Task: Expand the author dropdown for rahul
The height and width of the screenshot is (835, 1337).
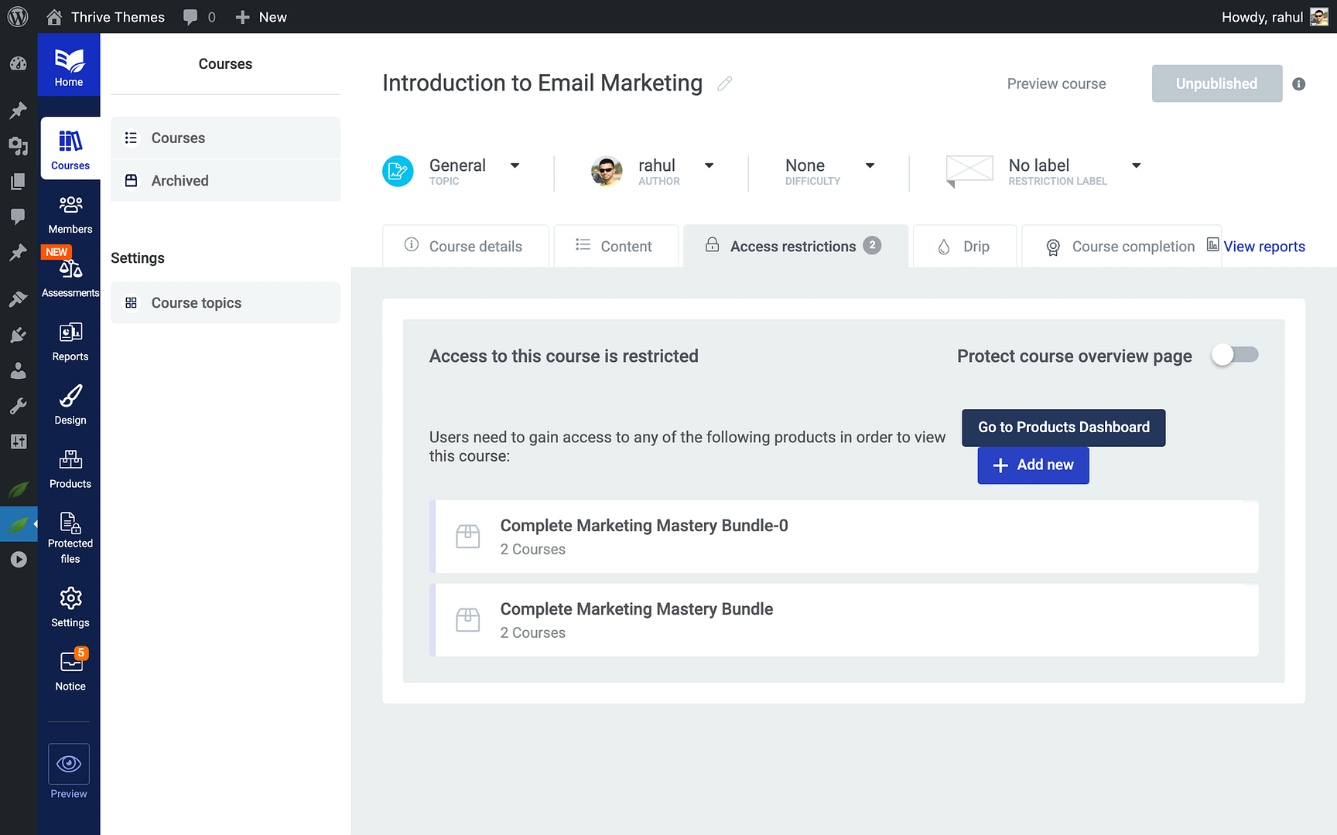Action: [709, 165]
